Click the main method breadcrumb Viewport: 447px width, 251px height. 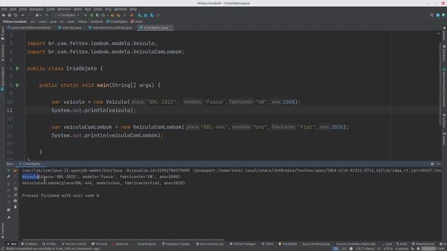[x=137, y=22]
